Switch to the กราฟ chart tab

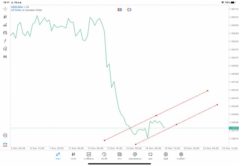point(73,156)
